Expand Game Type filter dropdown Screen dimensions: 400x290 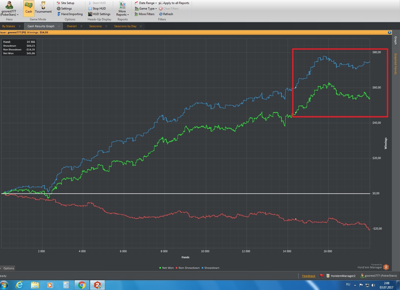click(146, 9)
